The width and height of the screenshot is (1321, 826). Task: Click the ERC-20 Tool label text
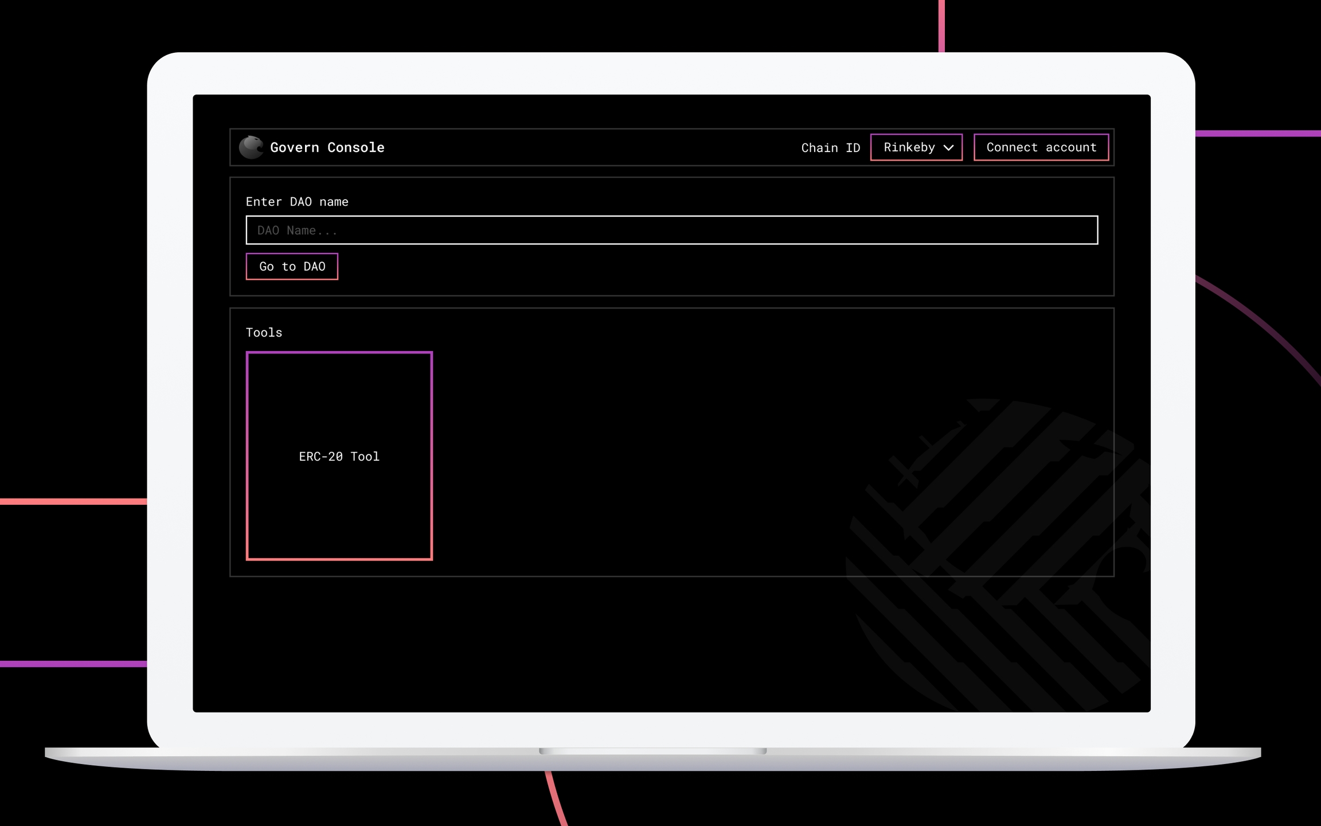pyautogui.click(x=339, y=457)
